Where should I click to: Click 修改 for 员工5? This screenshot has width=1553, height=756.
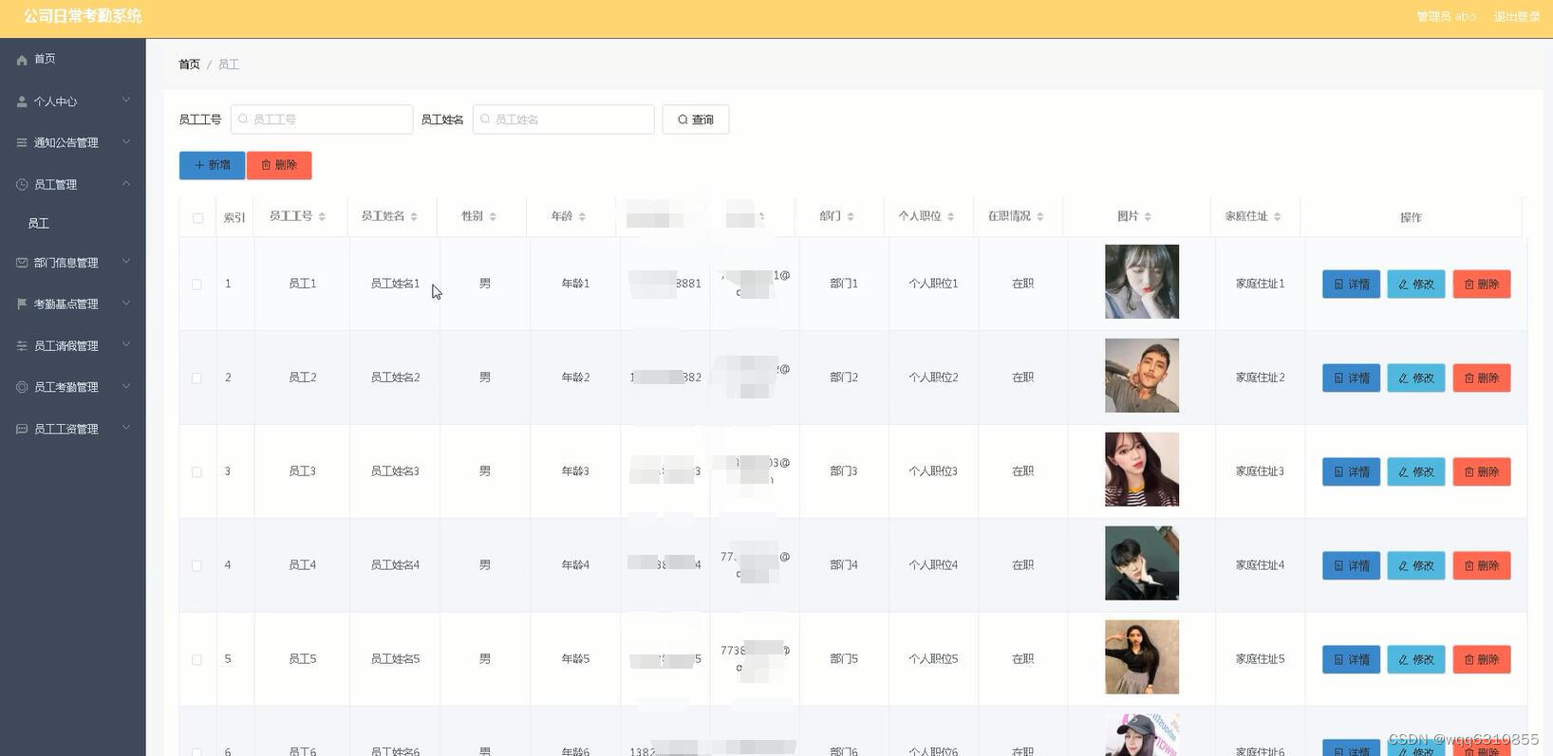coord(1416,660)
